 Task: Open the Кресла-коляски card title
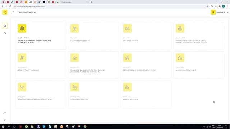point(130,100)
